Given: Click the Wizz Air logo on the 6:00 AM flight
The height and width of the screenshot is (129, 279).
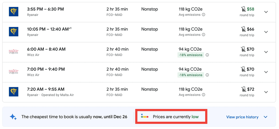Looking at the screenshot, I should pyautogui.click(x=13, y=52).
